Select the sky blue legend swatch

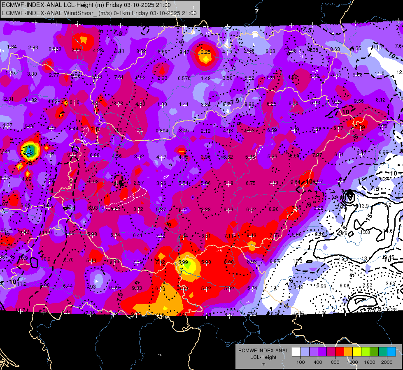391,352
